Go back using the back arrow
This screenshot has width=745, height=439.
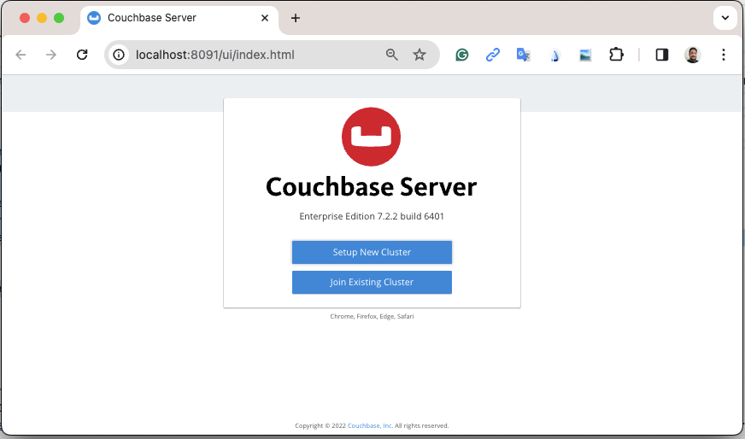pyautogui.click(x=21, y=55)
